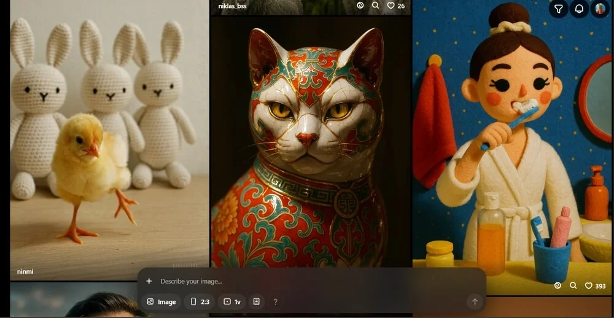
Task: Click the remix icon next to niklas_bss
Action: [x=361, y=6]
